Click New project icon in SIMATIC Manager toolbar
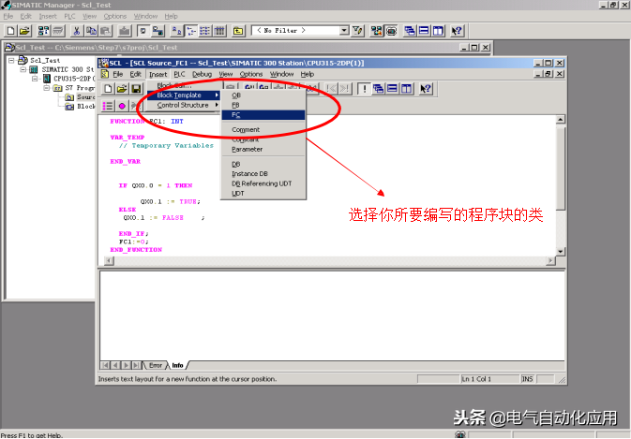The width and height of the screenshot is (631, 439). pos(8,31)
